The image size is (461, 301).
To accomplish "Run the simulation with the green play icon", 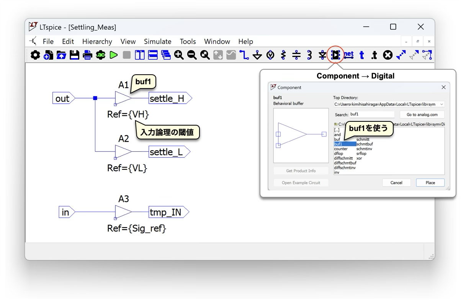I will (x=113, y=55).
